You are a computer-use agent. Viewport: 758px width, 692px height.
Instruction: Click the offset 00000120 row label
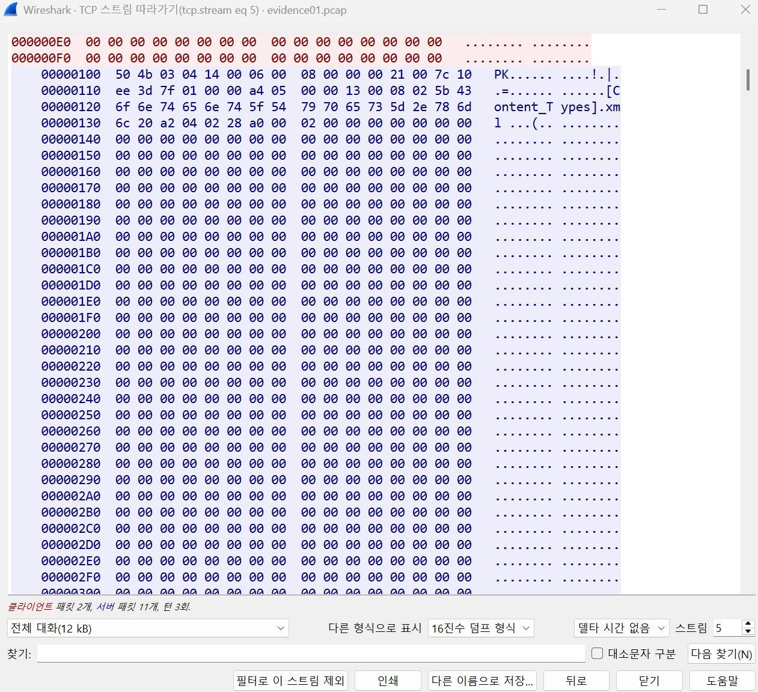click(71, 107)
